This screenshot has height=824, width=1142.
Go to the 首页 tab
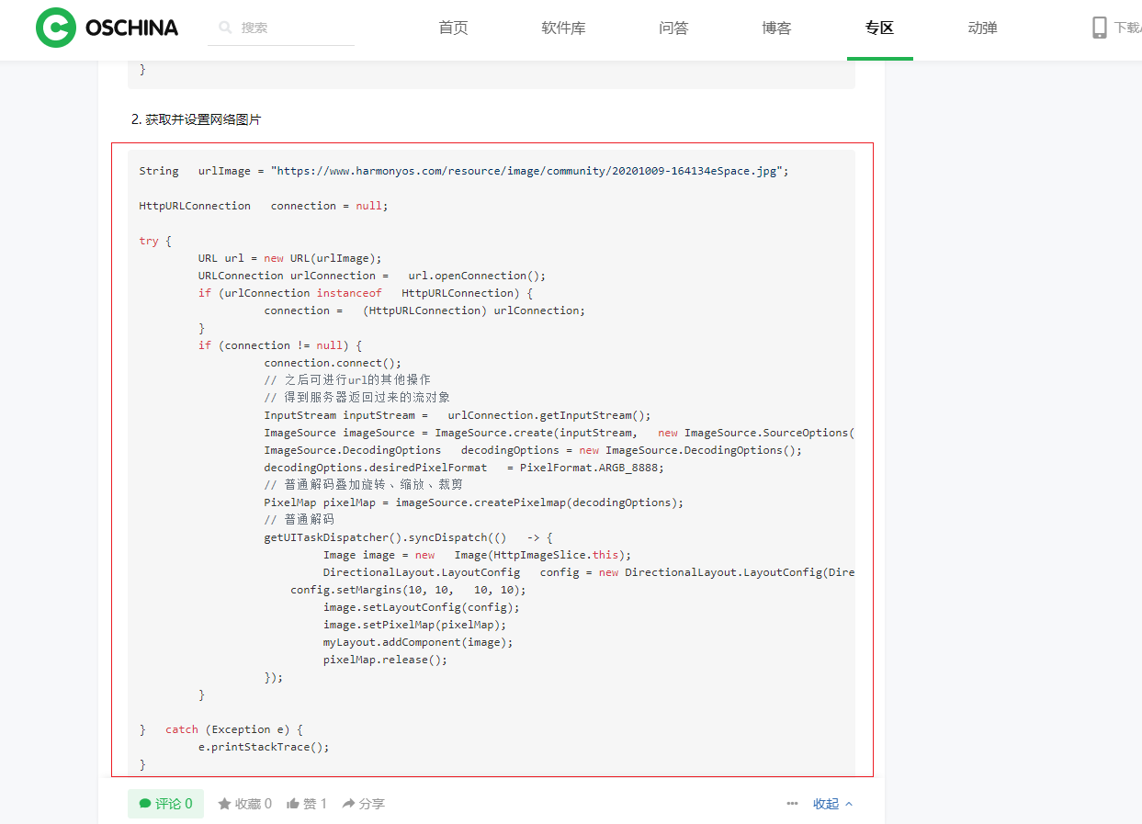click(453, 28)
